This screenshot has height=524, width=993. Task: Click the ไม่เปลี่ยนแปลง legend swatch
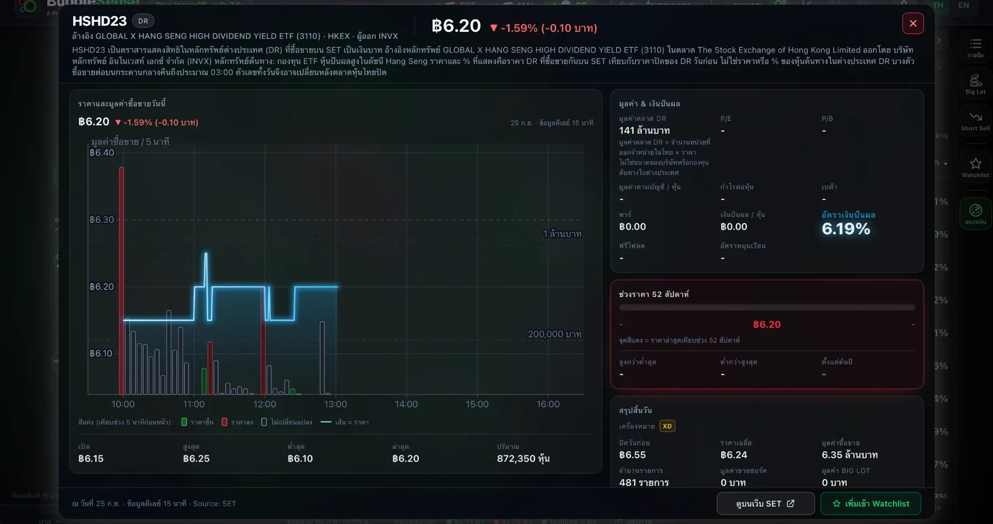pyautogui.click(x=264, y=422)
